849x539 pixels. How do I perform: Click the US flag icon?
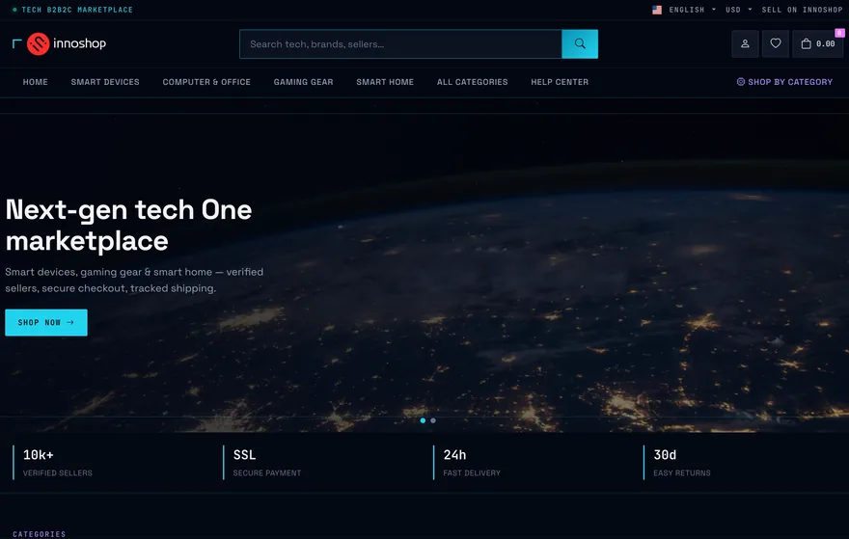click(657, 10)
